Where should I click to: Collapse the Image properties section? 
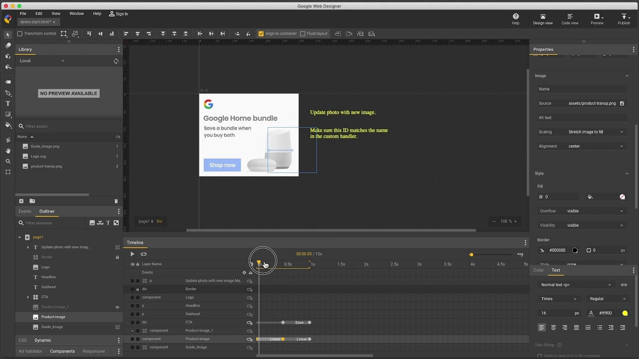coord(627,76)
